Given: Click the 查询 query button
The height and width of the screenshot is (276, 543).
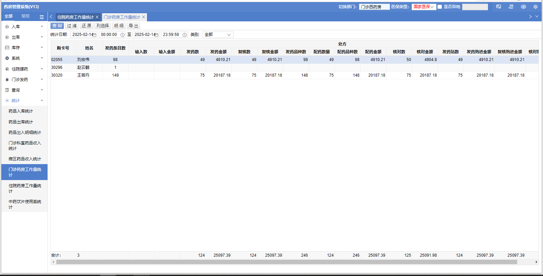Looking at the screenshot, I should pos(57,26).
